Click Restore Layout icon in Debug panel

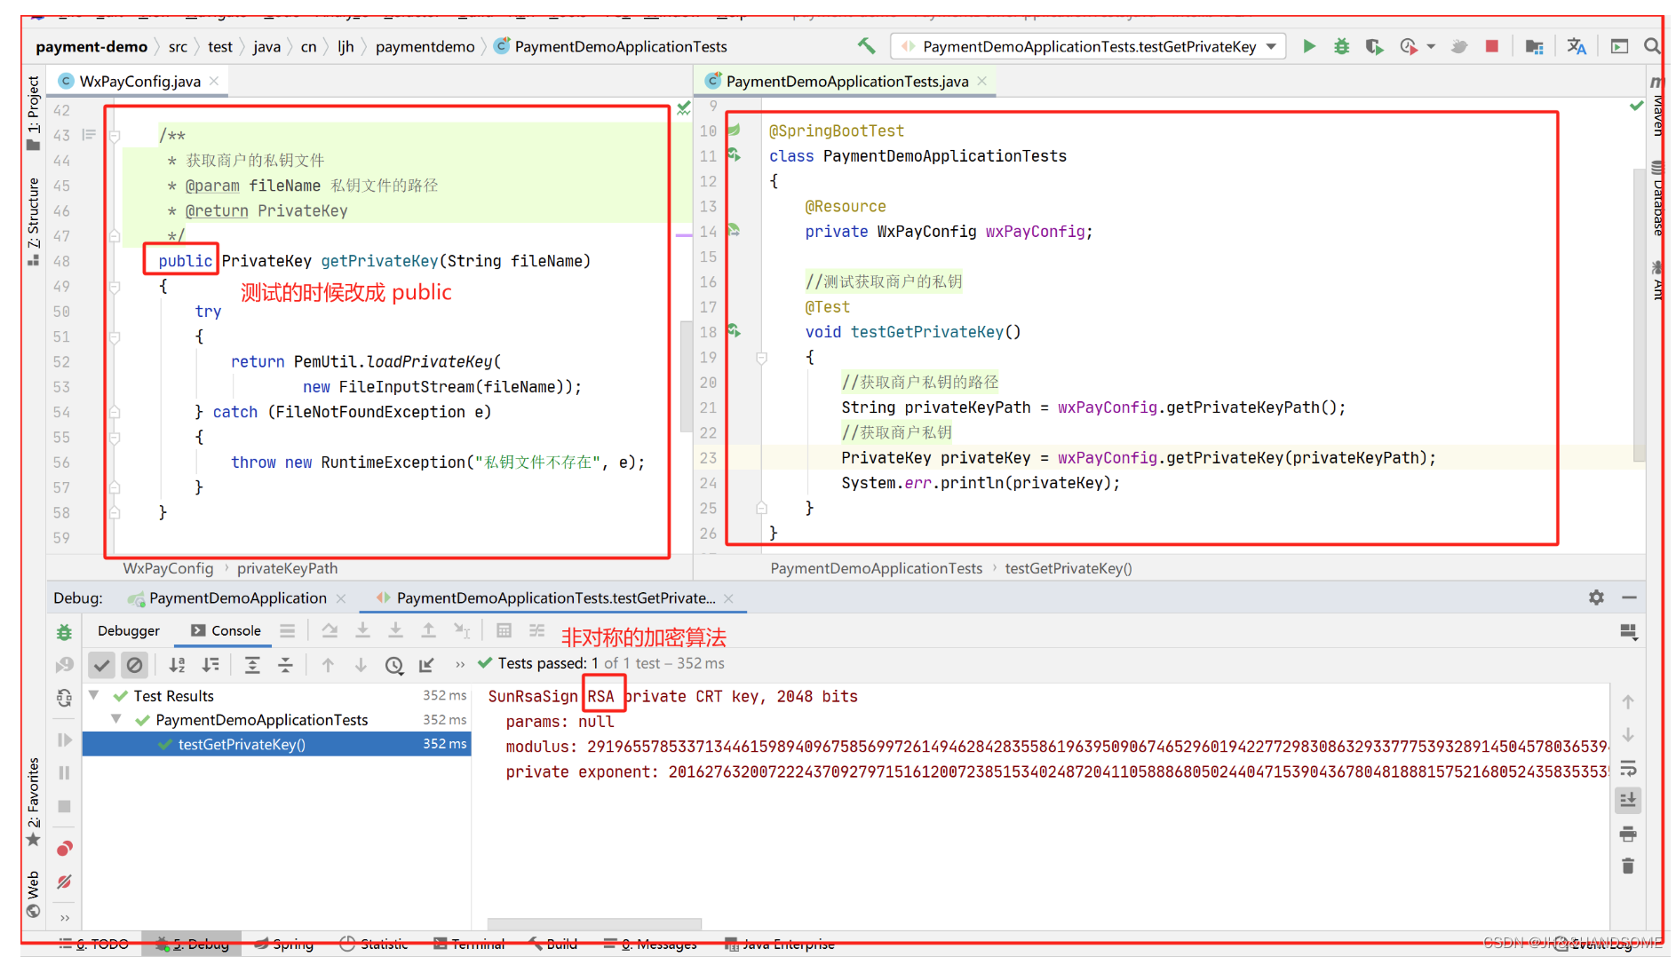click(x=1628, y=632)
